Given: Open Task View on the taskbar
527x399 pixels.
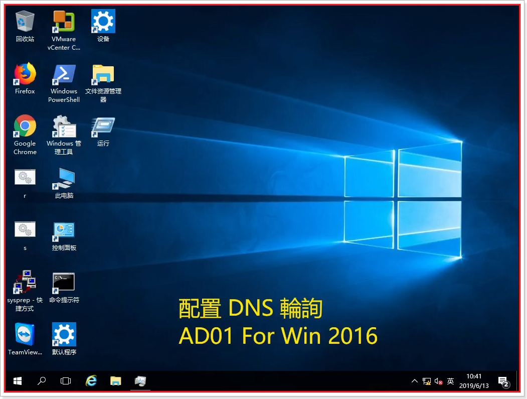Looking at the screenshot, I should click(x=66, y=381).
